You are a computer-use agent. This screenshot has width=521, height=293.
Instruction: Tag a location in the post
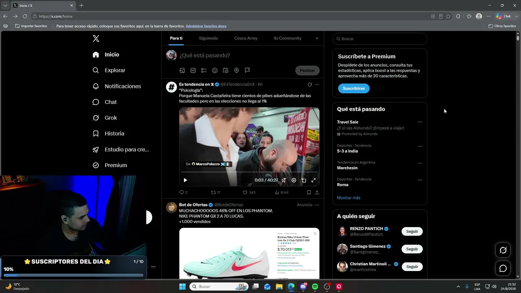point(236,70)
